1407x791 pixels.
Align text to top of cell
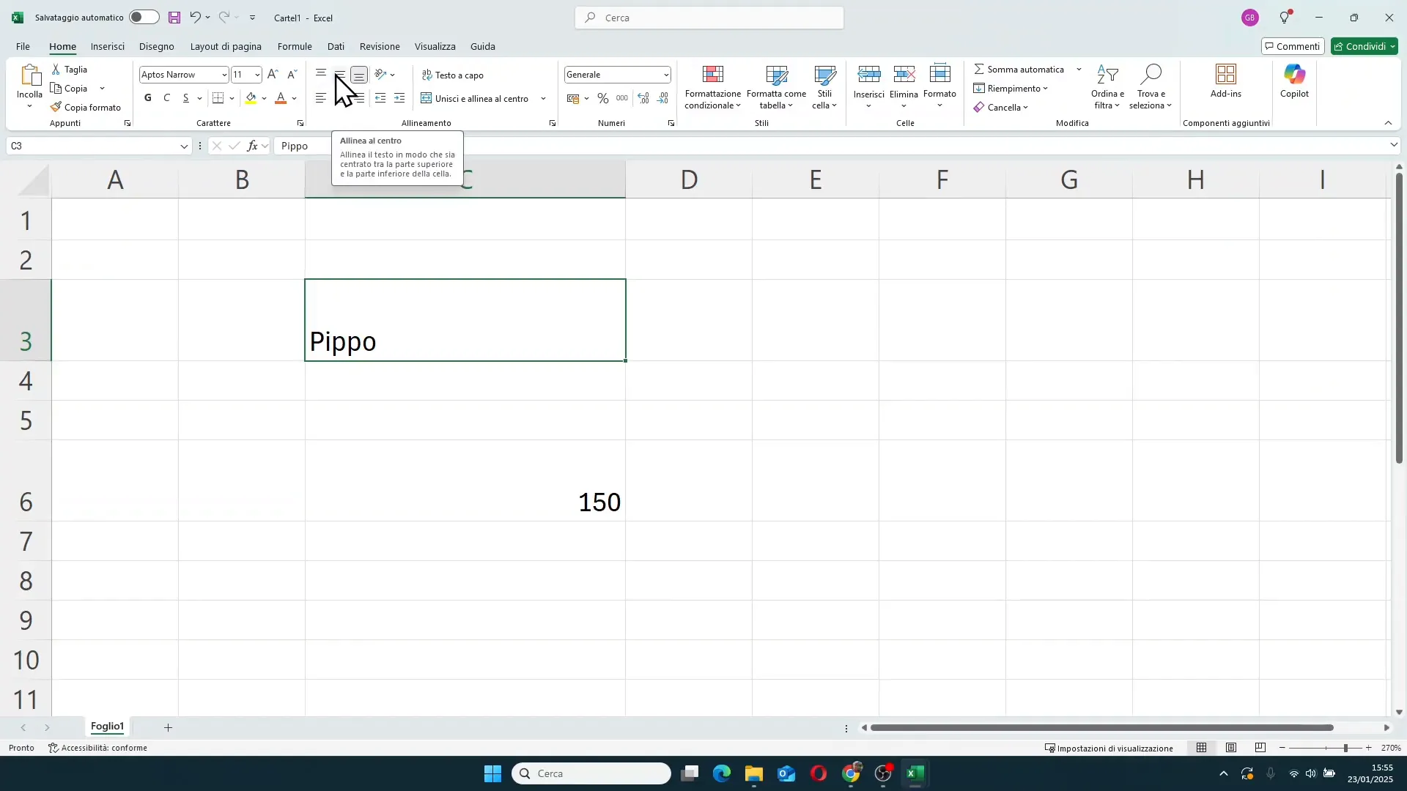point(321,74)
